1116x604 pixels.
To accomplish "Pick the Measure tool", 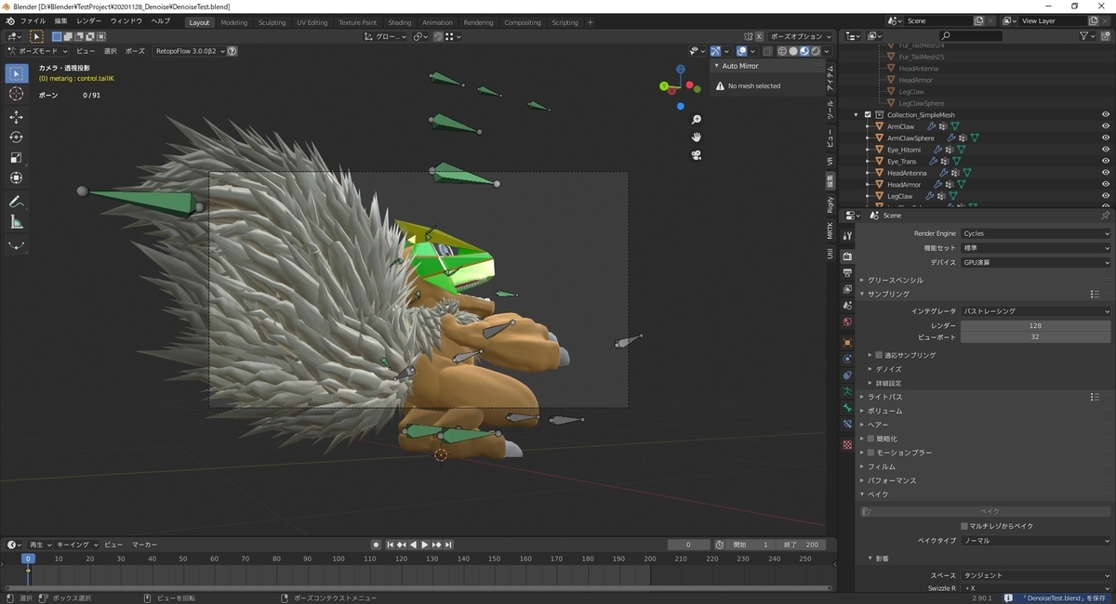I will tap(17, 222).
